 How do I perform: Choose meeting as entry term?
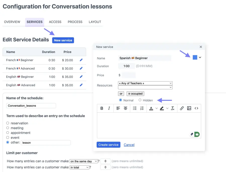pos(8,128)
